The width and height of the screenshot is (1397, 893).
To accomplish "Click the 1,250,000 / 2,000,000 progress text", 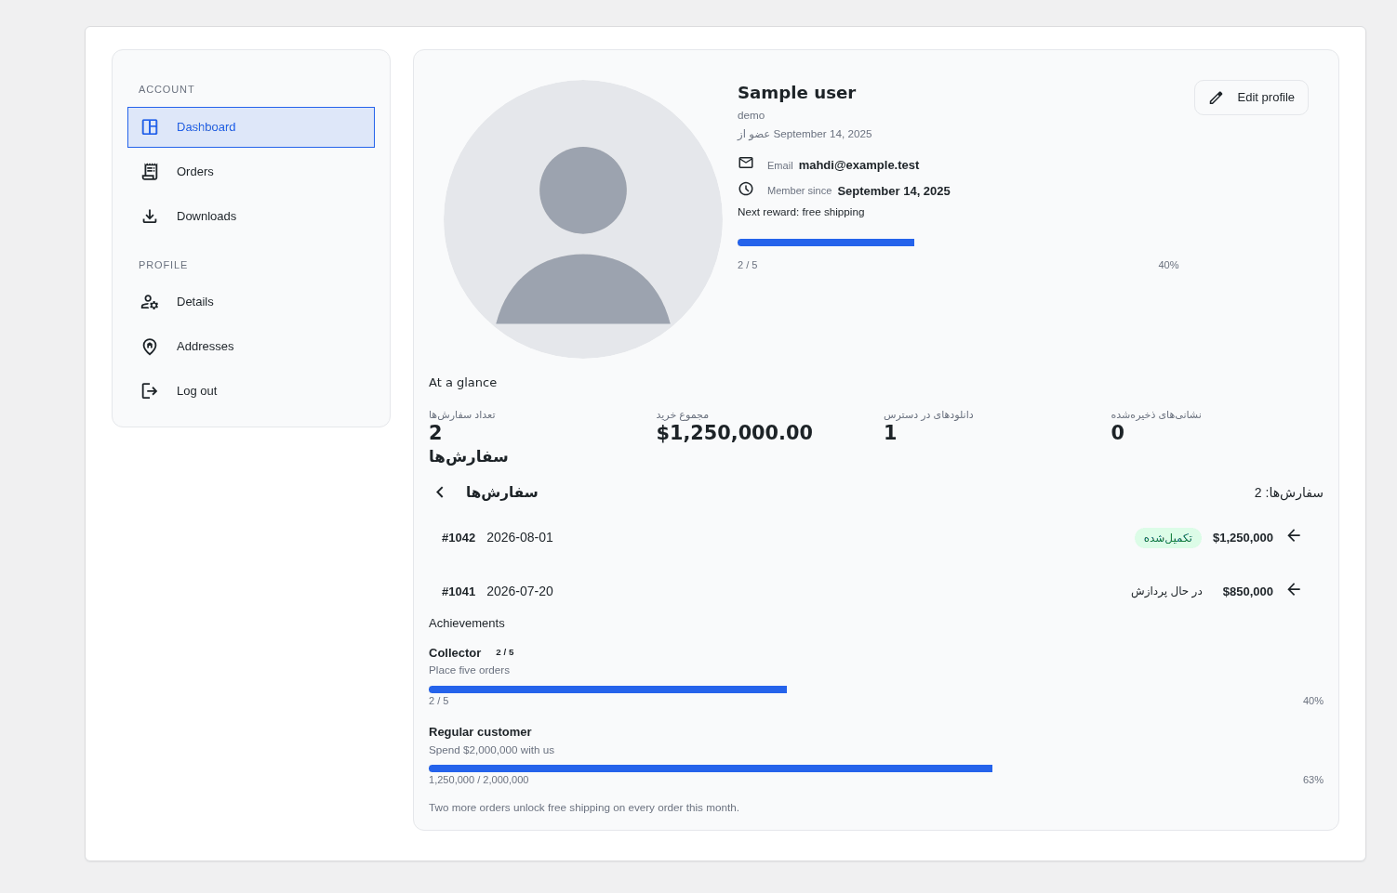I will (479, 780).
